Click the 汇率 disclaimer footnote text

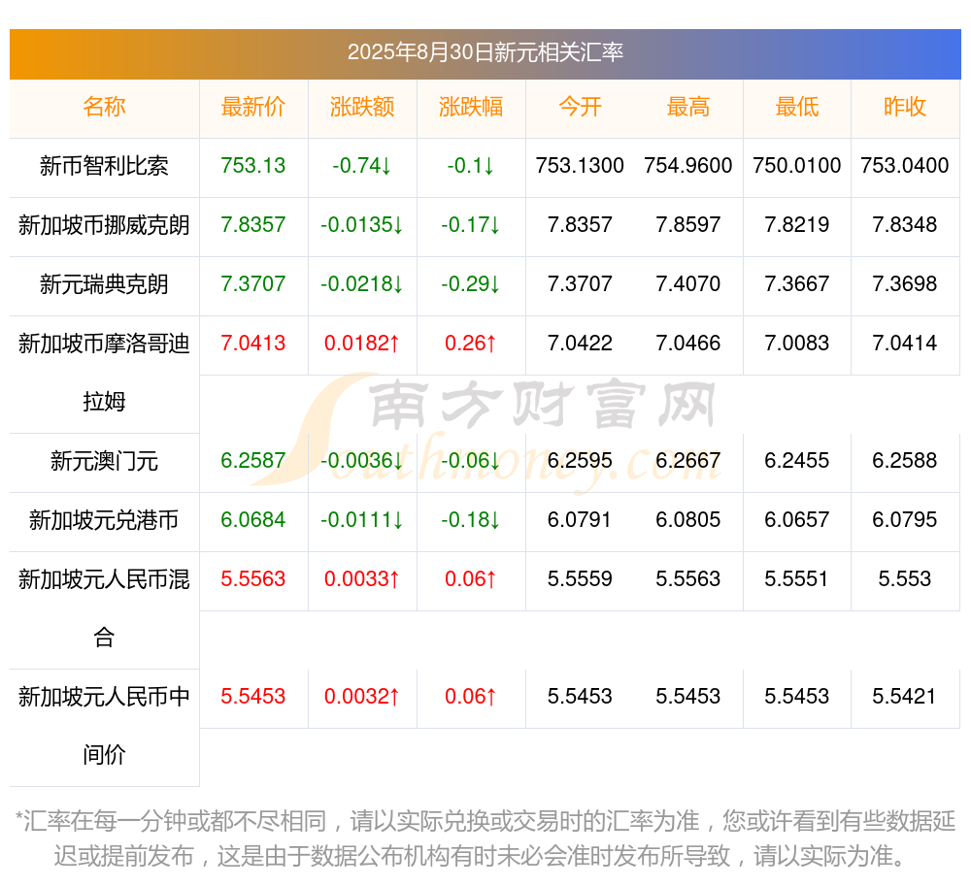pos(485,838)
